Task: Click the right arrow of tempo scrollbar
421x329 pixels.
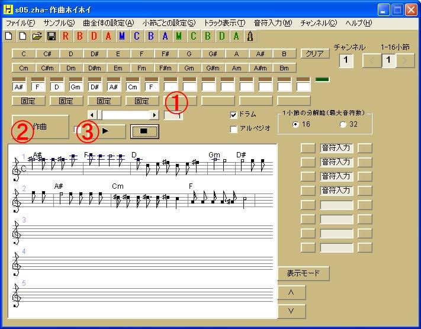Action: coord(154,115)
